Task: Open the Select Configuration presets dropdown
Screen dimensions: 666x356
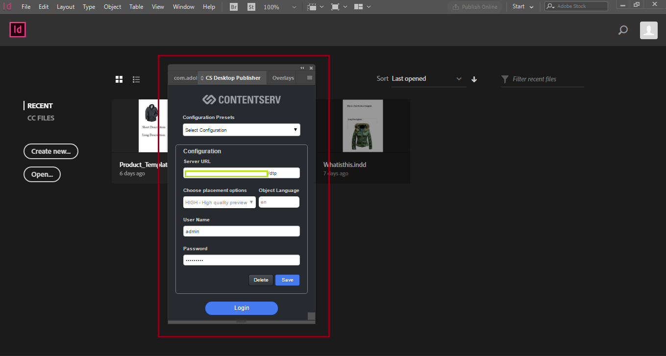Action: pyautogui.click(x=242, y=130)
